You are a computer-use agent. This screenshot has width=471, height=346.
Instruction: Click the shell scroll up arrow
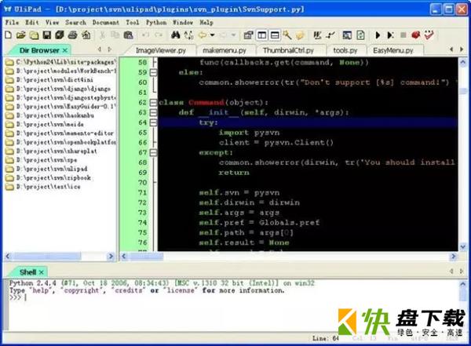[x=463, y=284]
